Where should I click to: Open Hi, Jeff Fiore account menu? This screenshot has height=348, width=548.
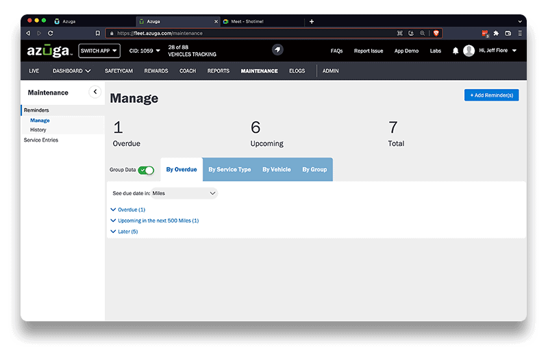tap(498, 50)
